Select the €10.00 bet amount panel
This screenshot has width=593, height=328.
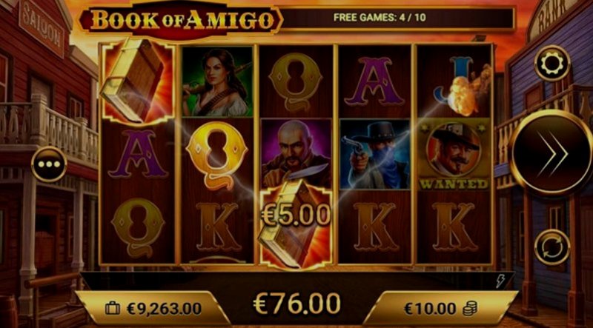click(440, 308)
